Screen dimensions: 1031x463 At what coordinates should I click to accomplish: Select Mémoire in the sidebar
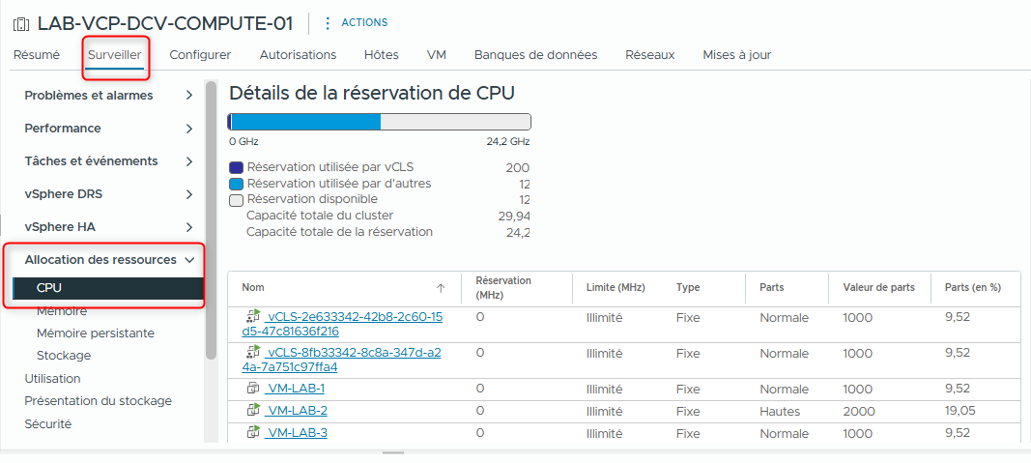click(x=62, y=311)
